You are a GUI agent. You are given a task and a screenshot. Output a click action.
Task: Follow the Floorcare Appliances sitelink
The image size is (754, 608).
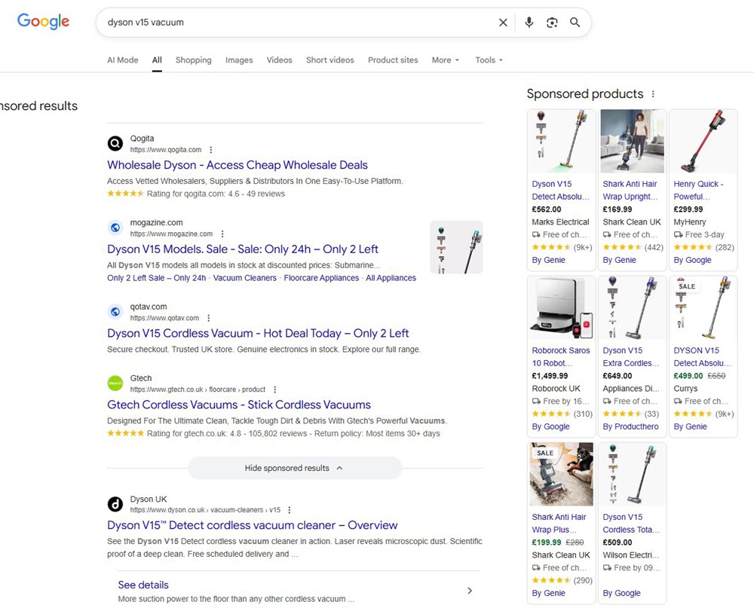(321, 278)
